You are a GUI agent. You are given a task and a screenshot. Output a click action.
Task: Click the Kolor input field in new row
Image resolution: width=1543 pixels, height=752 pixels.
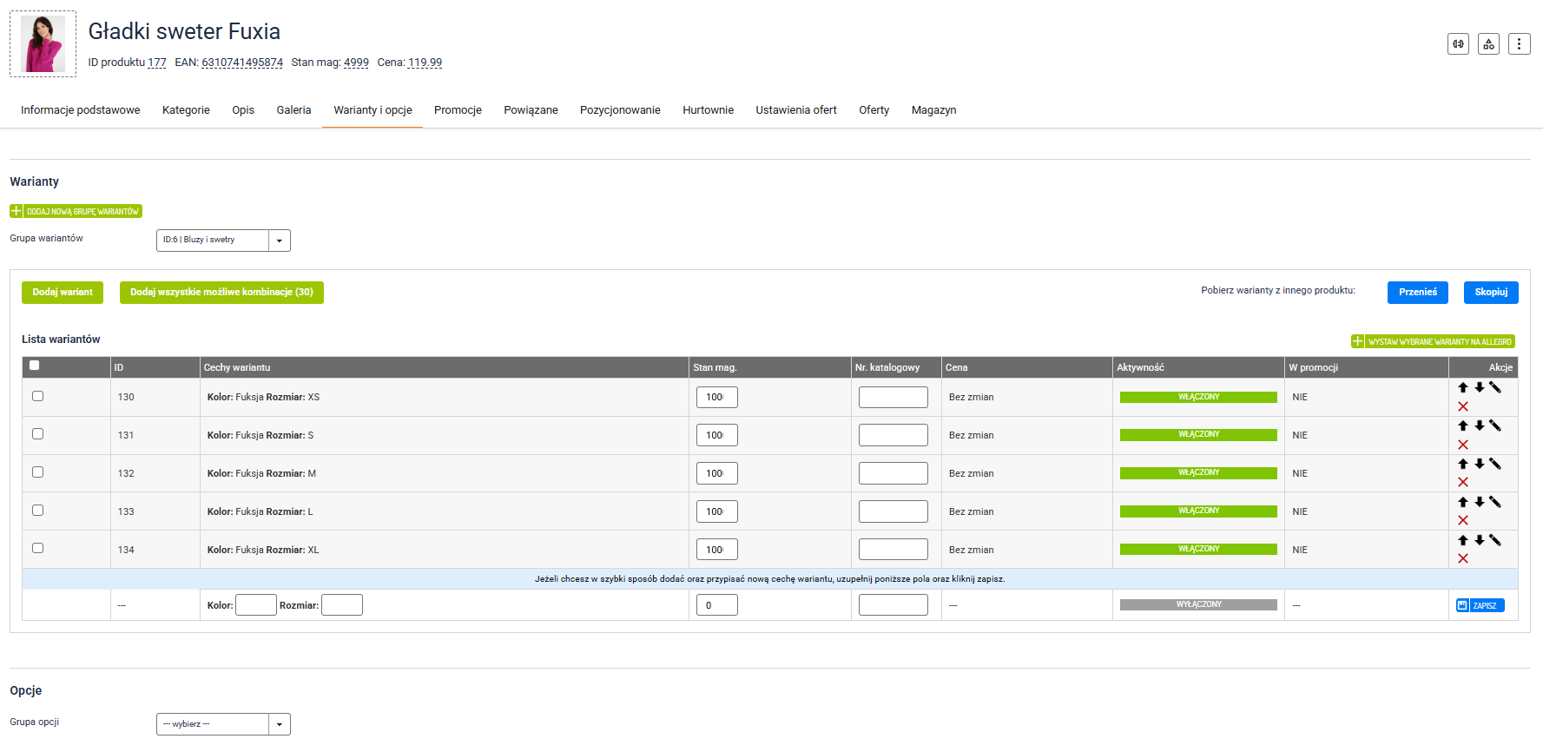(x=256, y=605)
